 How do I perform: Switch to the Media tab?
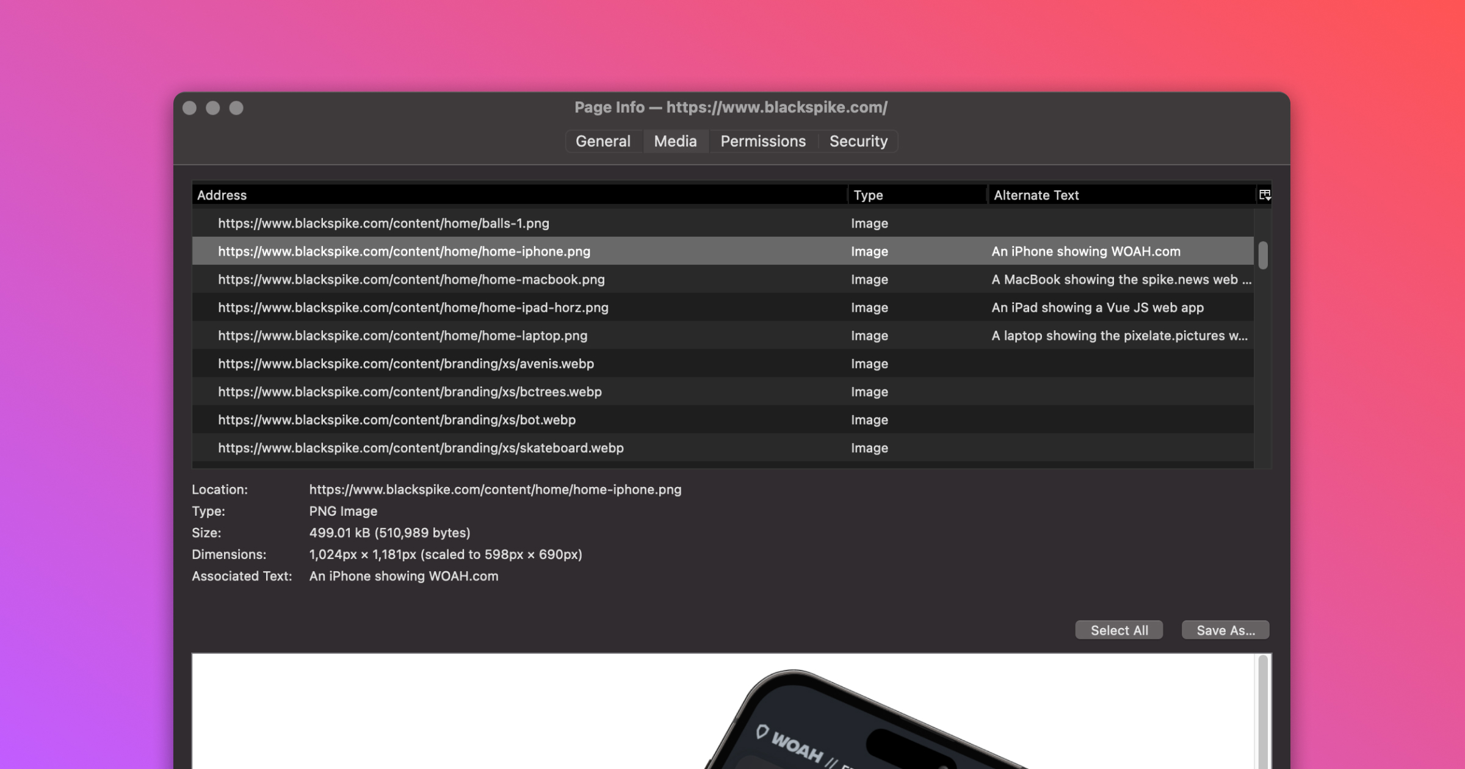(675, 141)
